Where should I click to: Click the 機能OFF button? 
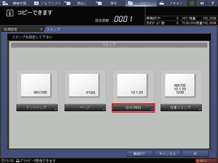coord(140,154)
